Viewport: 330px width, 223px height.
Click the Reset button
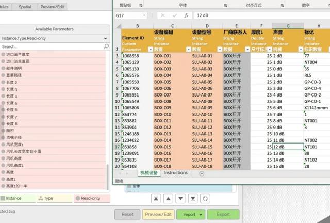127,214
